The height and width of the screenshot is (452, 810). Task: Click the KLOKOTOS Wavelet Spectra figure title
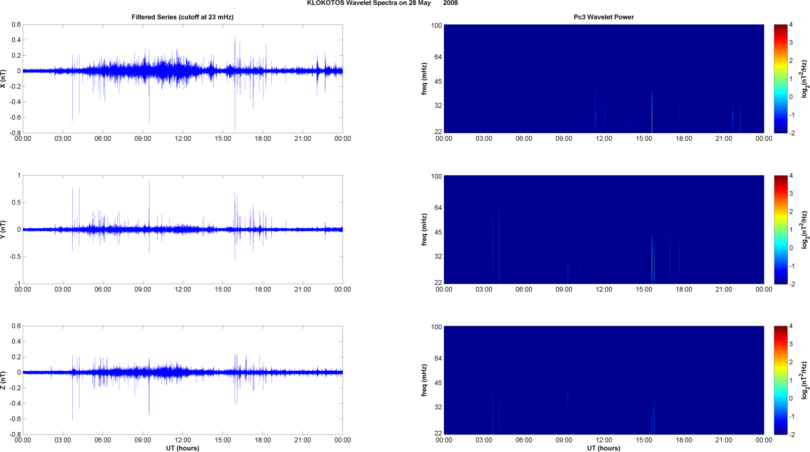click(382, 3)
